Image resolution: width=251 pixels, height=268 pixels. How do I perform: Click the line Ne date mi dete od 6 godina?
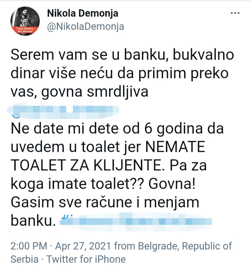point(106,129)
